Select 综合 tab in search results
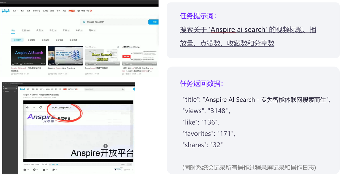The width and height of the screenshot is (341, 176). 13,31
